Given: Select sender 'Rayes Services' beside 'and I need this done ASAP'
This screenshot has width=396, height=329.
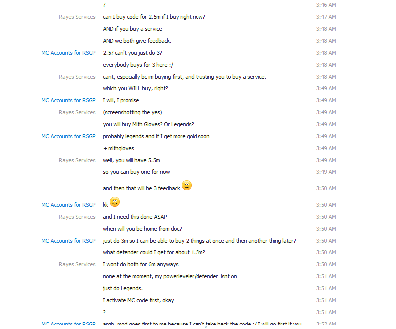Looking at the screenshot, I should 77,217.
